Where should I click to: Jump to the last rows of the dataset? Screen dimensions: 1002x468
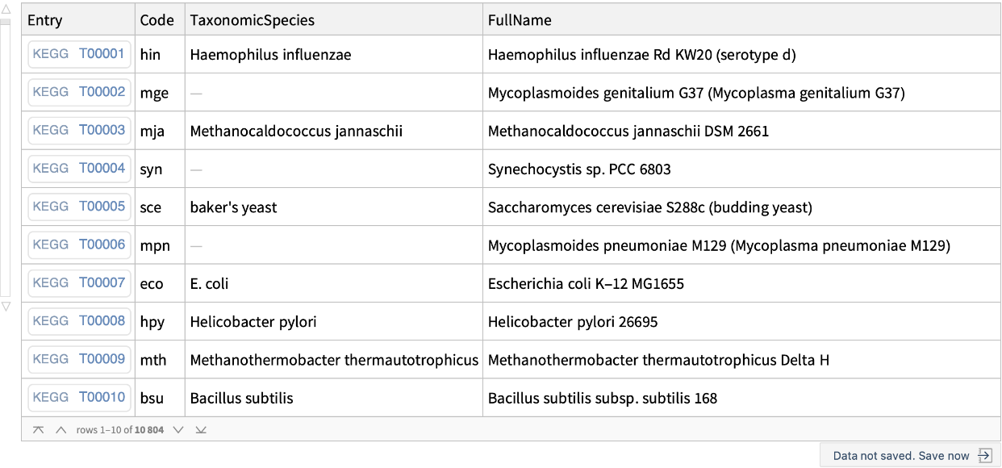click(x=201, y=430)
